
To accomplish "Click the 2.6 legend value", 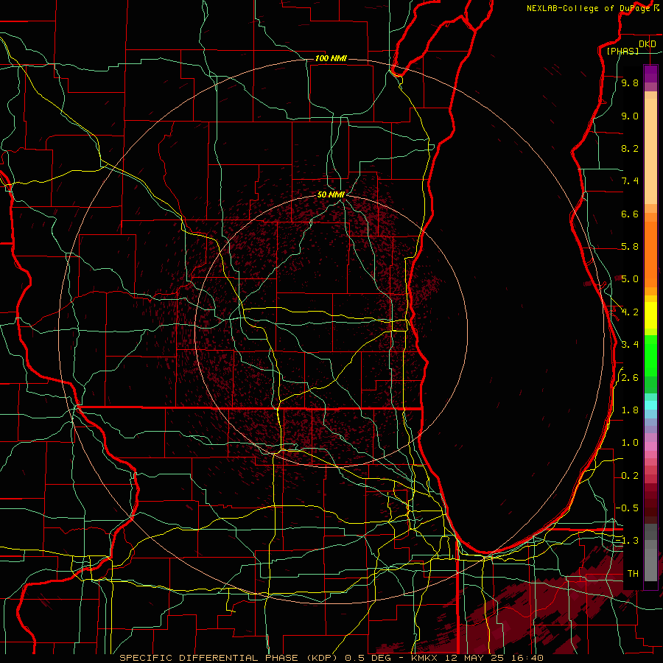I will (630, 378).
